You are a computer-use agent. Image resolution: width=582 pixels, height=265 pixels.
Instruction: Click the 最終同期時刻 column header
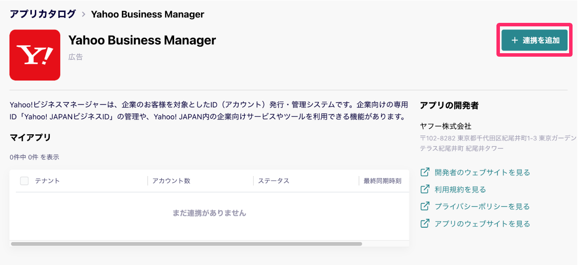click(x=383, y=181)
